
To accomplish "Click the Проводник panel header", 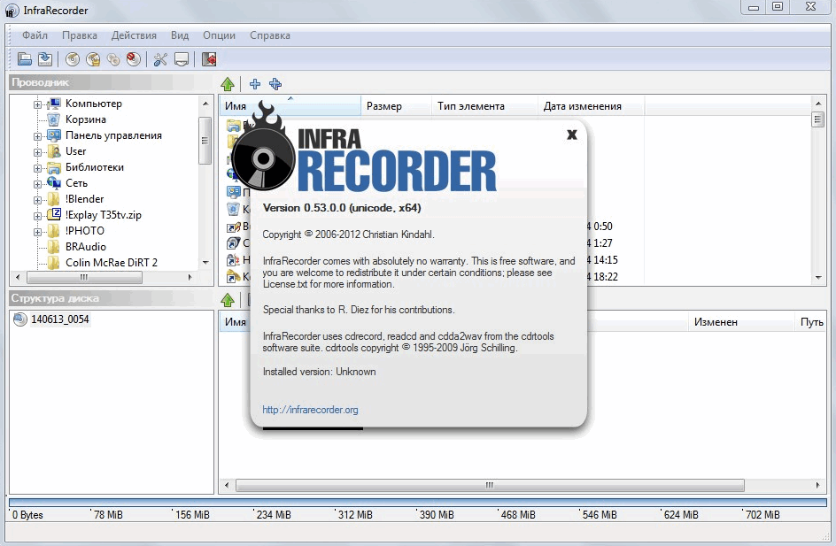I will 111,82.
